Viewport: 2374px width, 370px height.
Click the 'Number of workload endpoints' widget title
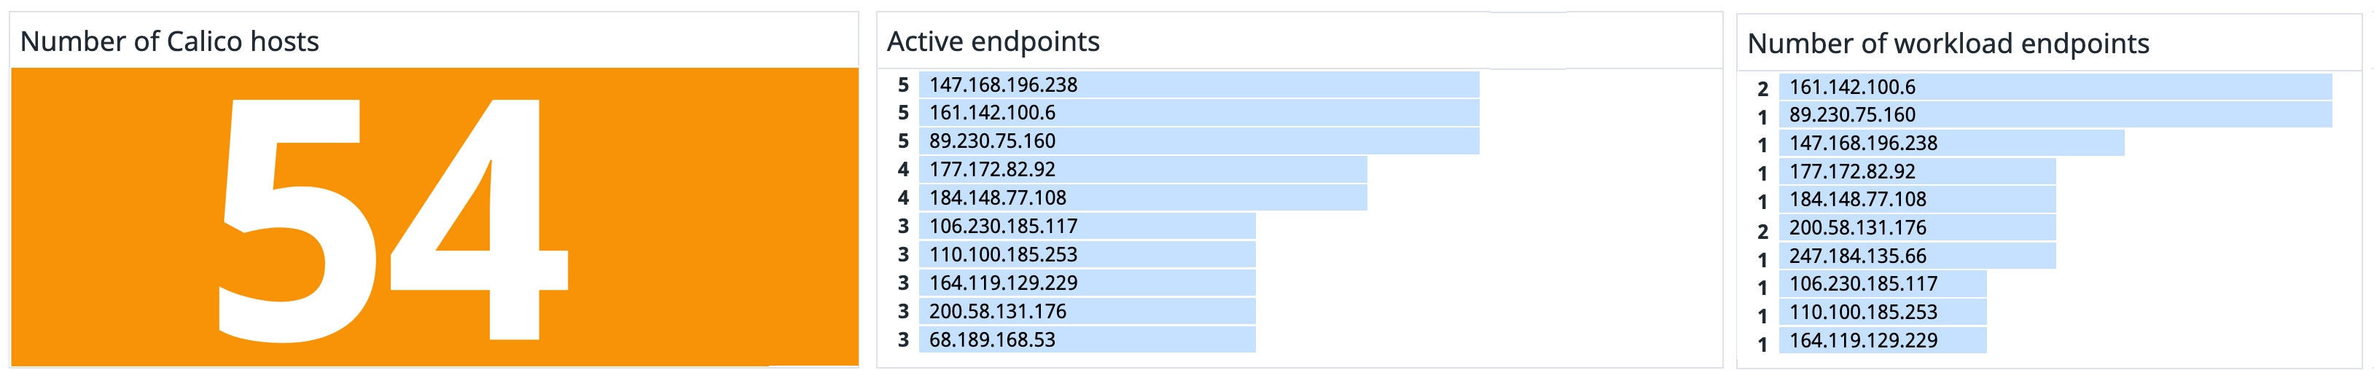[x=1948, y=43]
